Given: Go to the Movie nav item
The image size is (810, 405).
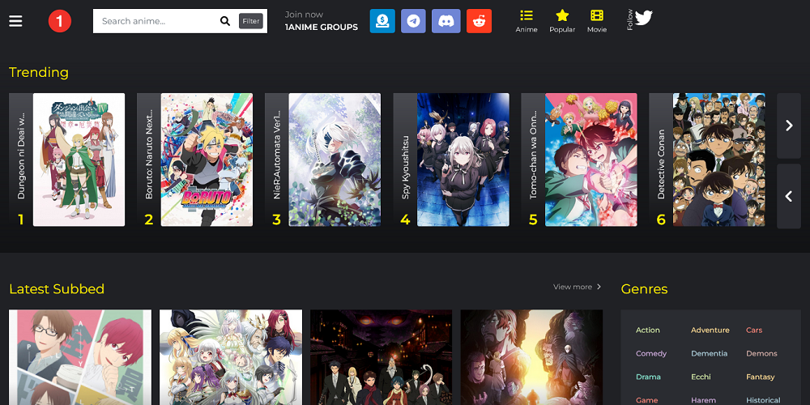Looking at the screenshot, I should click(x=597, y=21).
